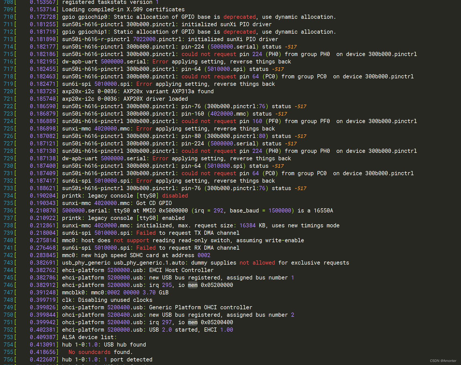Click 'Generic Platform OHCI controller' text
This screenshot has height=365, width=461.
(x=201, y=307)
